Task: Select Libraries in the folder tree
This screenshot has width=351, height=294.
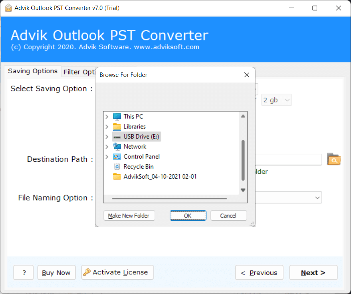Action: (134, 127)
